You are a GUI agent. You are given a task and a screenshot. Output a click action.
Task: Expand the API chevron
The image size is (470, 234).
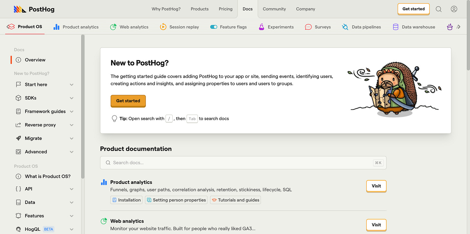(x=72, y=189)
